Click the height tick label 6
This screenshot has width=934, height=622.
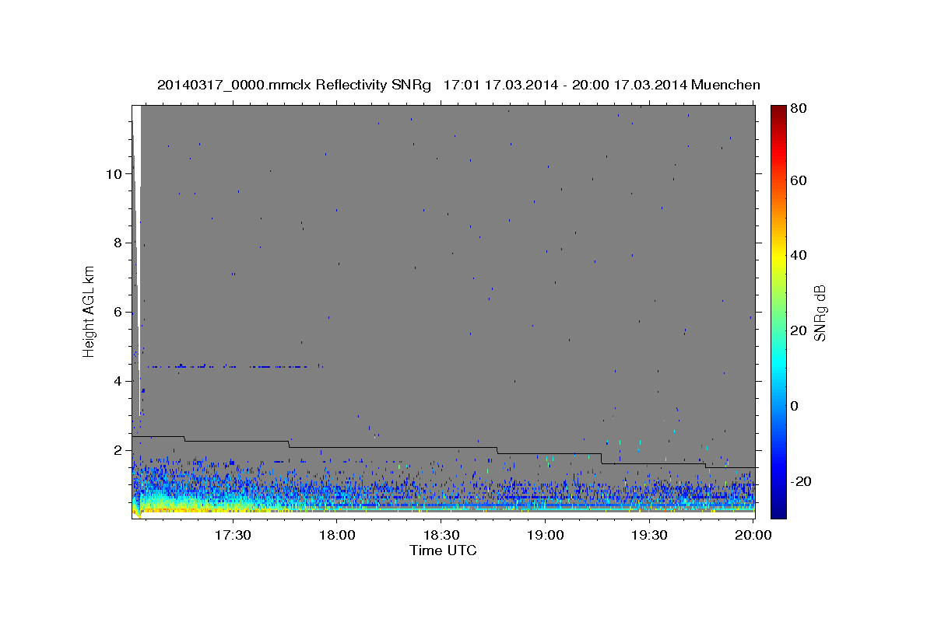[x=118, y=312]
